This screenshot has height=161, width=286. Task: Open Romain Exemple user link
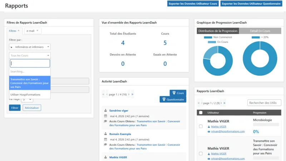pyautogui.click(x=120, y=134)
